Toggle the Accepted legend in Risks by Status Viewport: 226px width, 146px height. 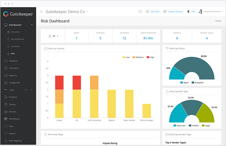pos(197,83)
